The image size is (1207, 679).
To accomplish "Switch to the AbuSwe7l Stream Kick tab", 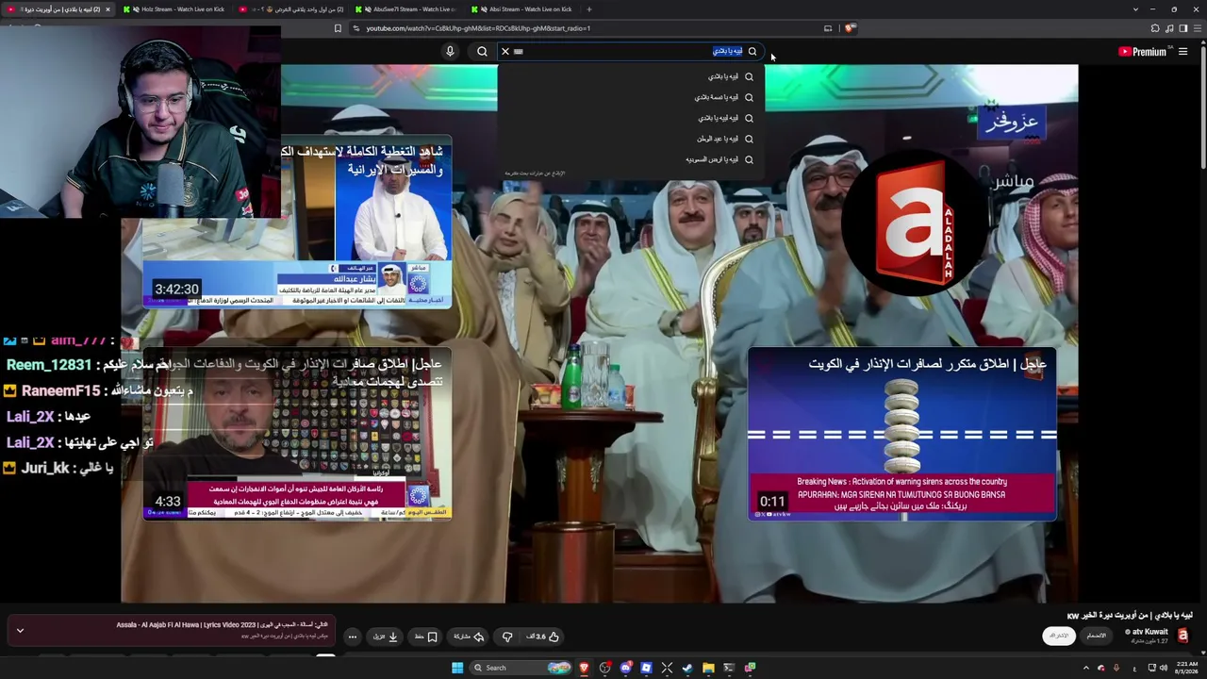I will coord(406,9).
